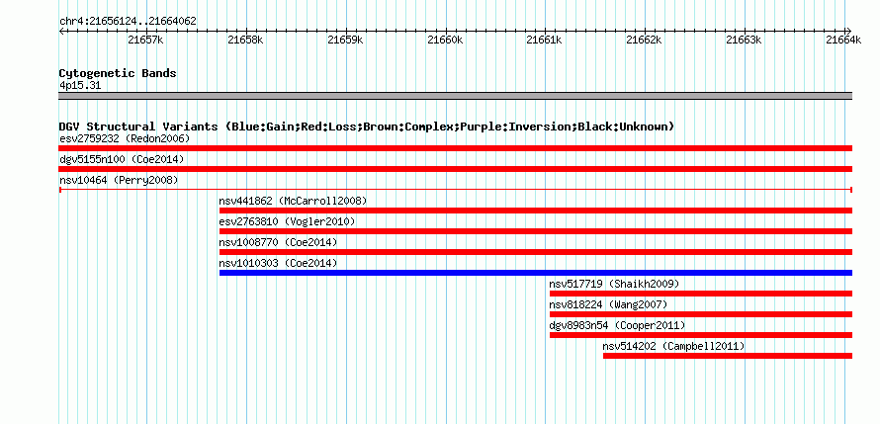Click the 21658k ruler tick label

(x=245, y=40)
